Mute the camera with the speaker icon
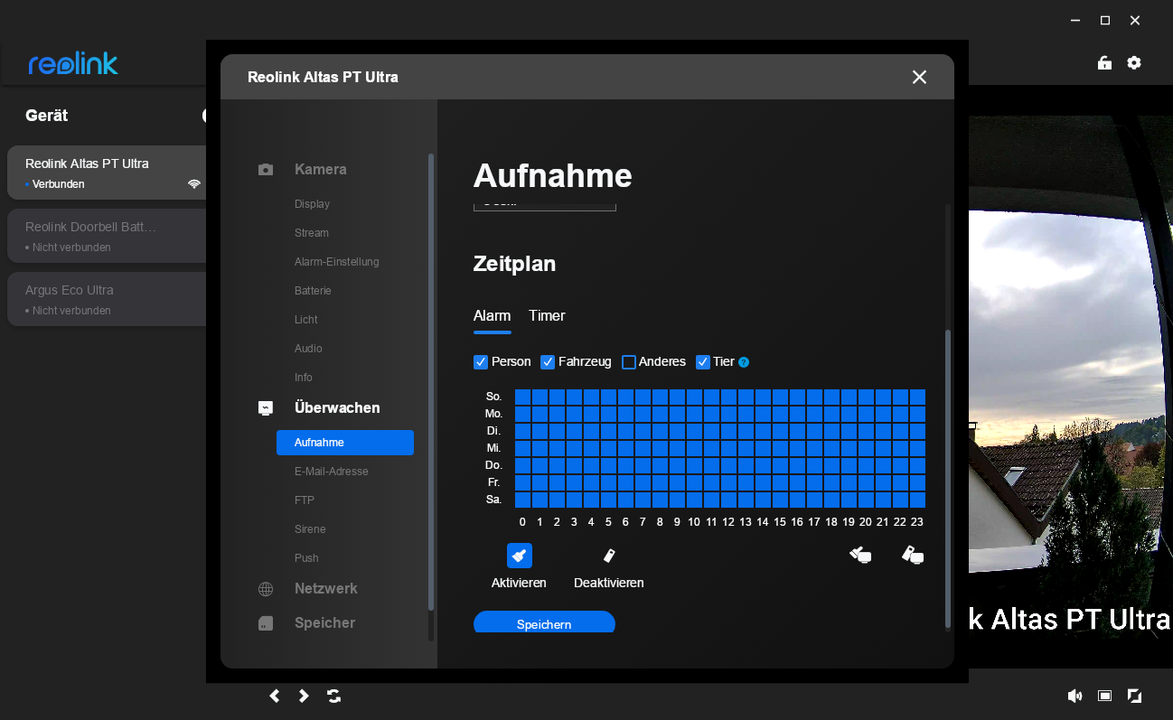 coord(1074,696)
